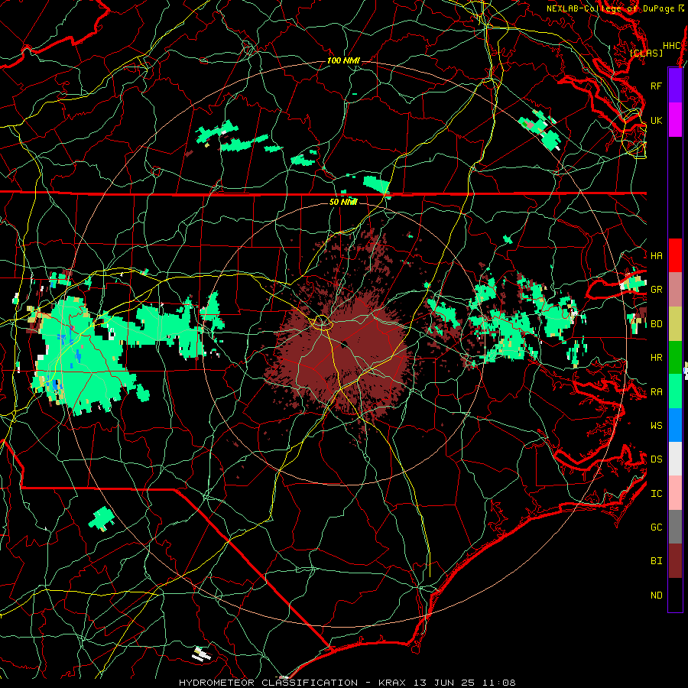Click the DS white legend swatch
This screenshot has height=688, width=688.
click(675, 459)
